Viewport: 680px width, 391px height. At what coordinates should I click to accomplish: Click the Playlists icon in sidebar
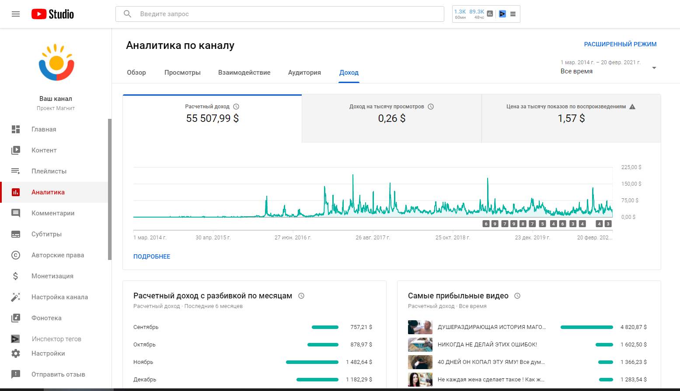[16, 171]
